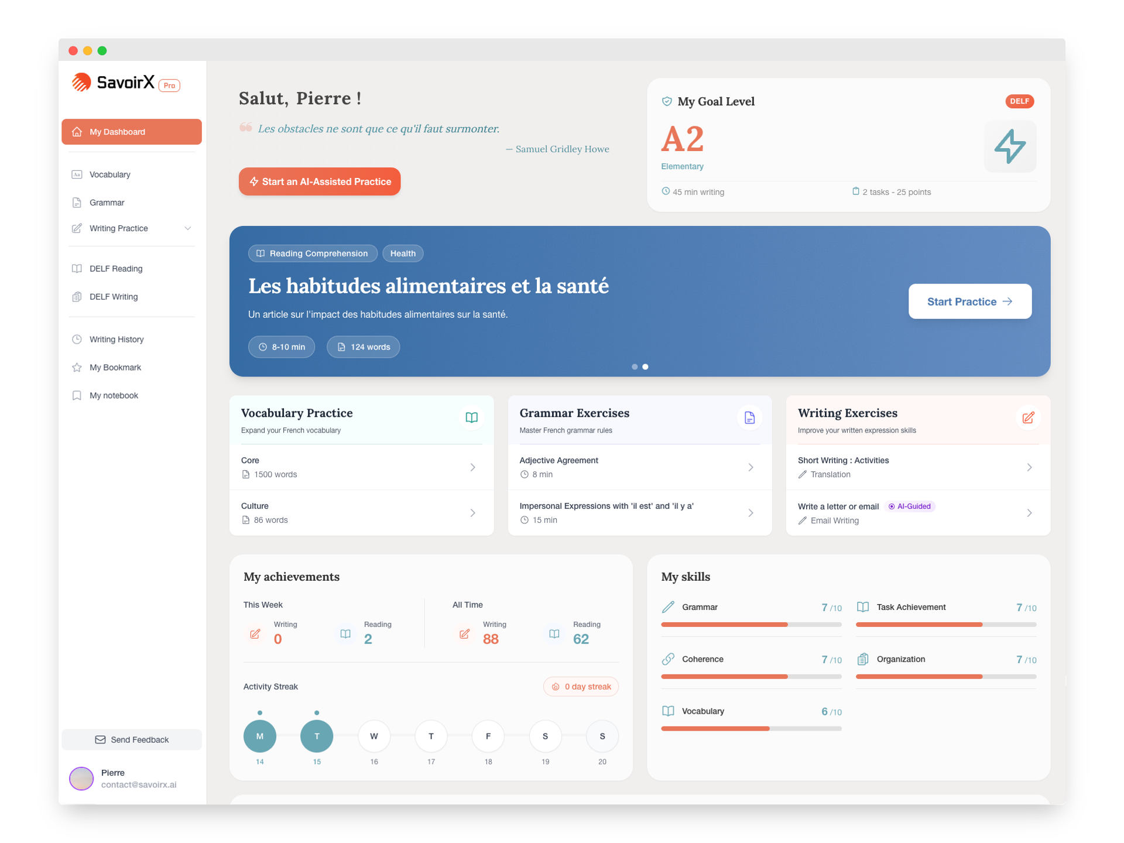The width and height of the screenshot is (1124, 843).
Task: Click the SavoirX logo icon
Action: 81,83
